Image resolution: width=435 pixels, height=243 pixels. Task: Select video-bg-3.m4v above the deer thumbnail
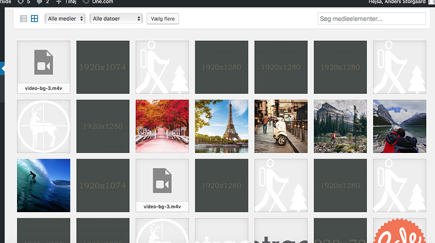click(43, 67)
